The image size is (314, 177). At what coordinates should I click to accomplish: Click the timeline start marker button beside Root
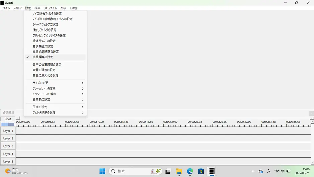18,118
